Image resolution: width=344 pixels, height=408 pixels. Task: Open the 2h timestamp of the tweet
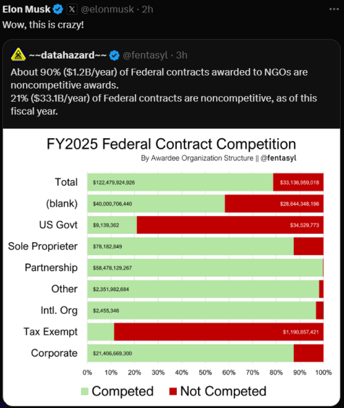tap(147, 10)
